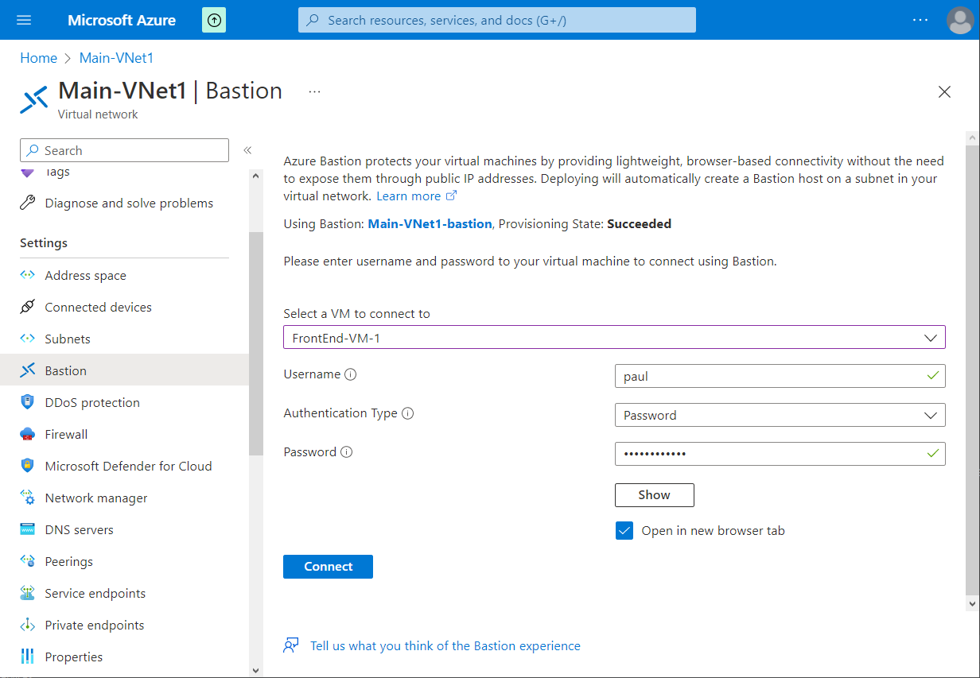Click the Connected devices plug icon
This screenshot has height=678, width=980.
click(28, 308)
